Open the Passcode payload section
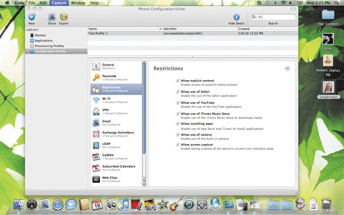The width and height of the screenshot is (344, 215). [x=116, y=77]
